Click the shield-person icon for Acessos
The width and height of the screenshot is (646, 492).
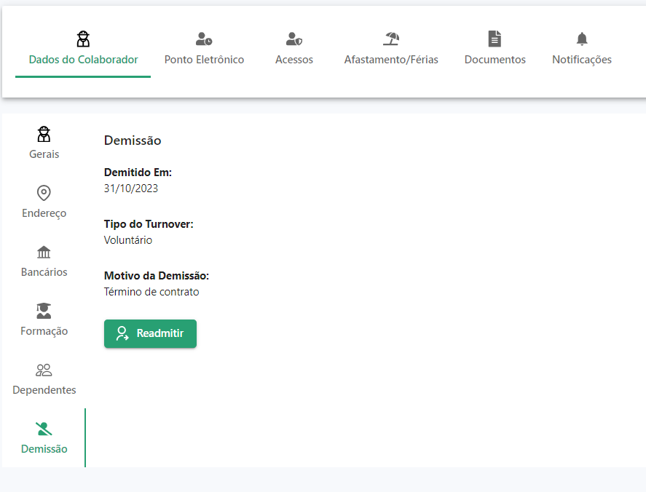[294, 39]
